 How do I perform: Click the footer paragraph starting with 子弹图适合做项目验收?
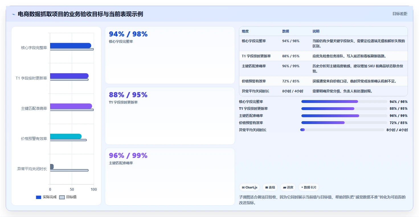[x=322, y=200]
